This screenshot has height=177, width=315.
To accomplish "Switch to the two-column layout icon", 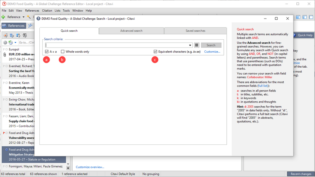I will pos(304,17).
